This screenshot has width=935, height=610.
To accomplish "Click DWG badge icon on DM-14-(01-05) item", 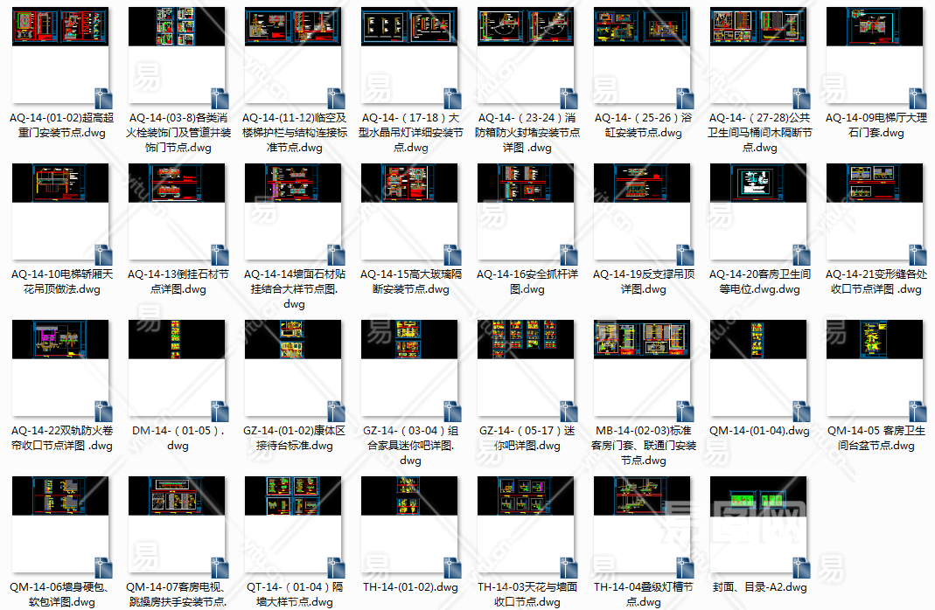I will coord(220,411).
